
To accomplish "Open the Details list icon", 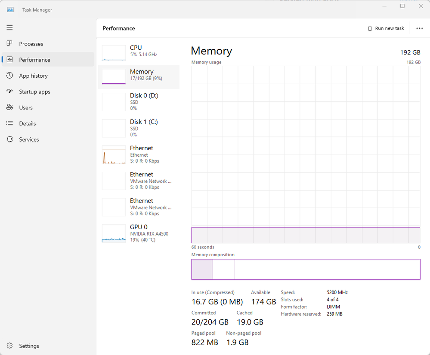I will (x=9, y=123).
